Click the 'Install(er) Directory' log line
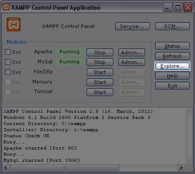195x174 pixels. [x=51, y=130]
